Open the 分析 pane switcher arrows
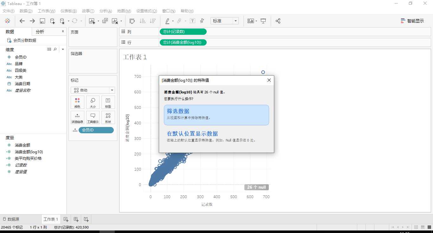433x233 pixels. click(x=63, y=32)
